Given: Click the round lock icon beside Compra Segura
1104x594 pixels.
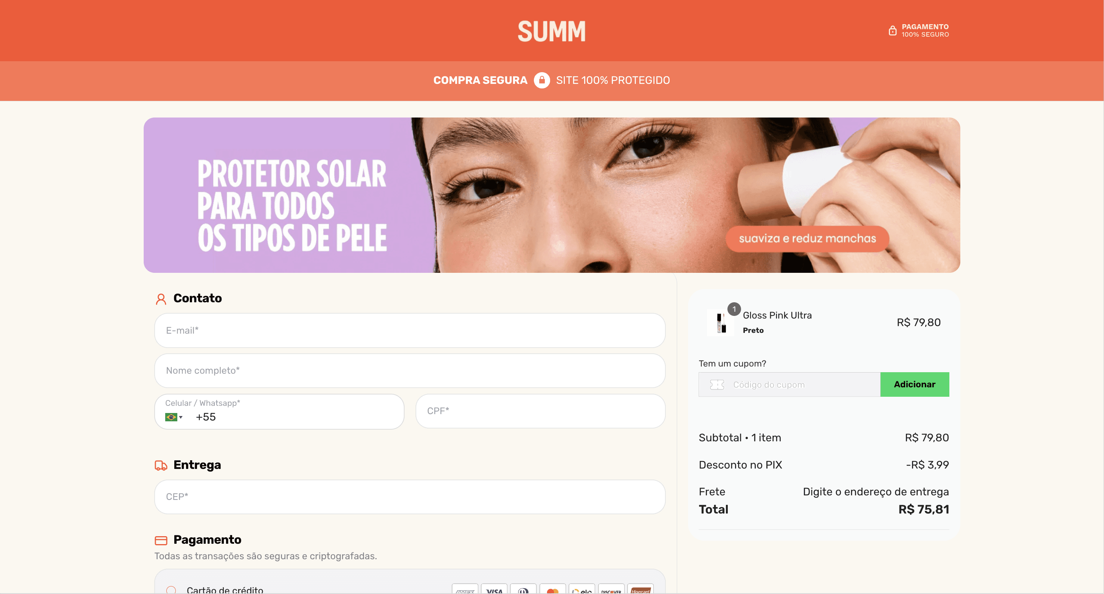Looking at the screenshot, I should pyautogui.click(x=542, y=80).
